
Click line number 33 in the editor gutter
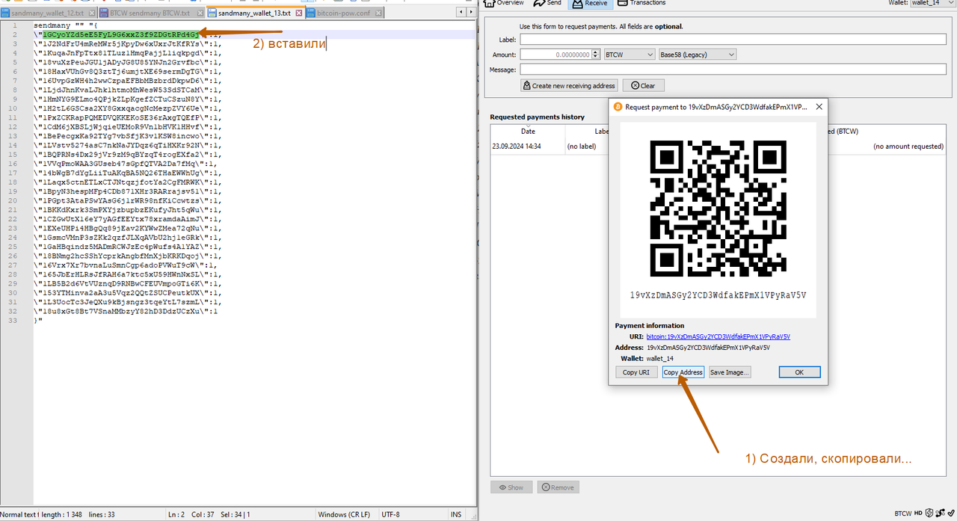(14, 320)
